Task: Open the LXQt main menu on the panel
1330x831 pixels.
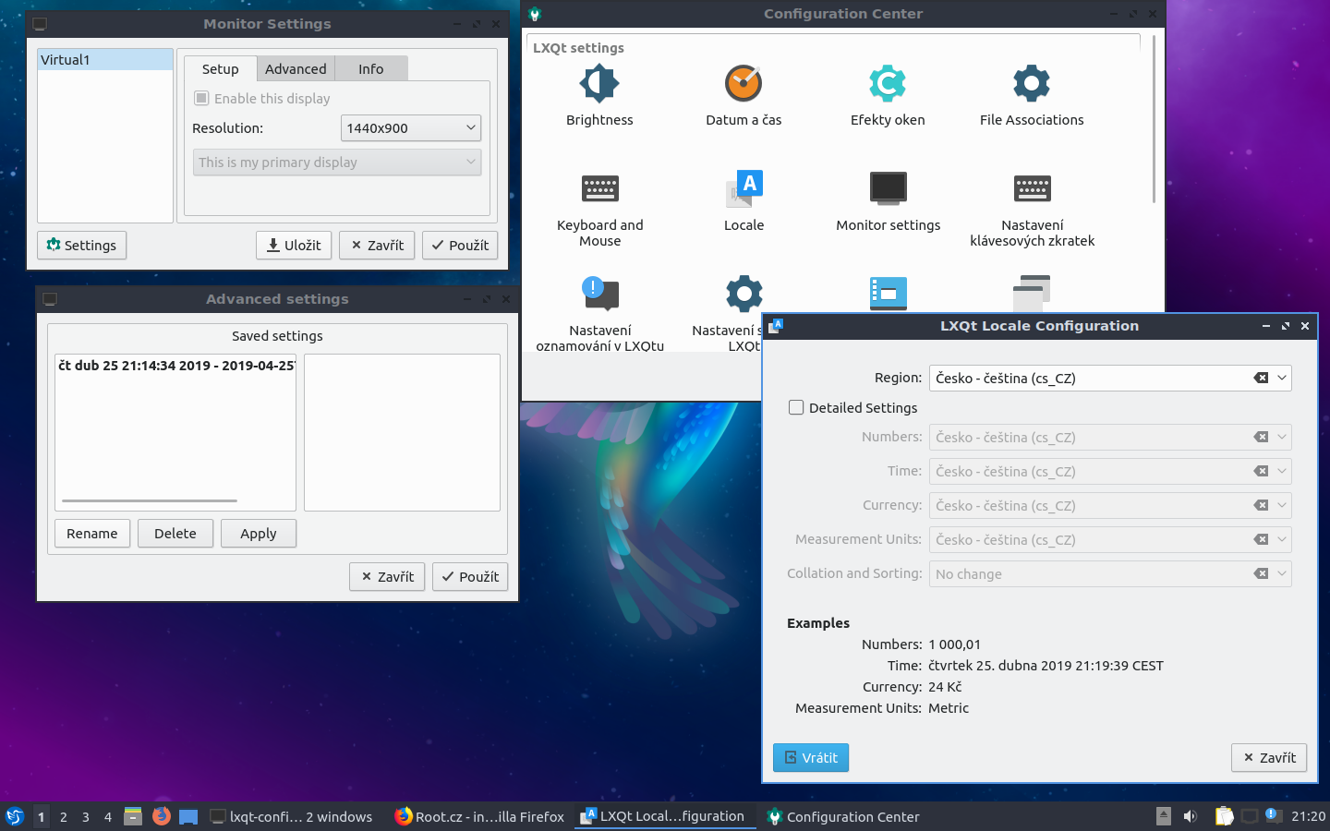Action: [x=14, y=816]
